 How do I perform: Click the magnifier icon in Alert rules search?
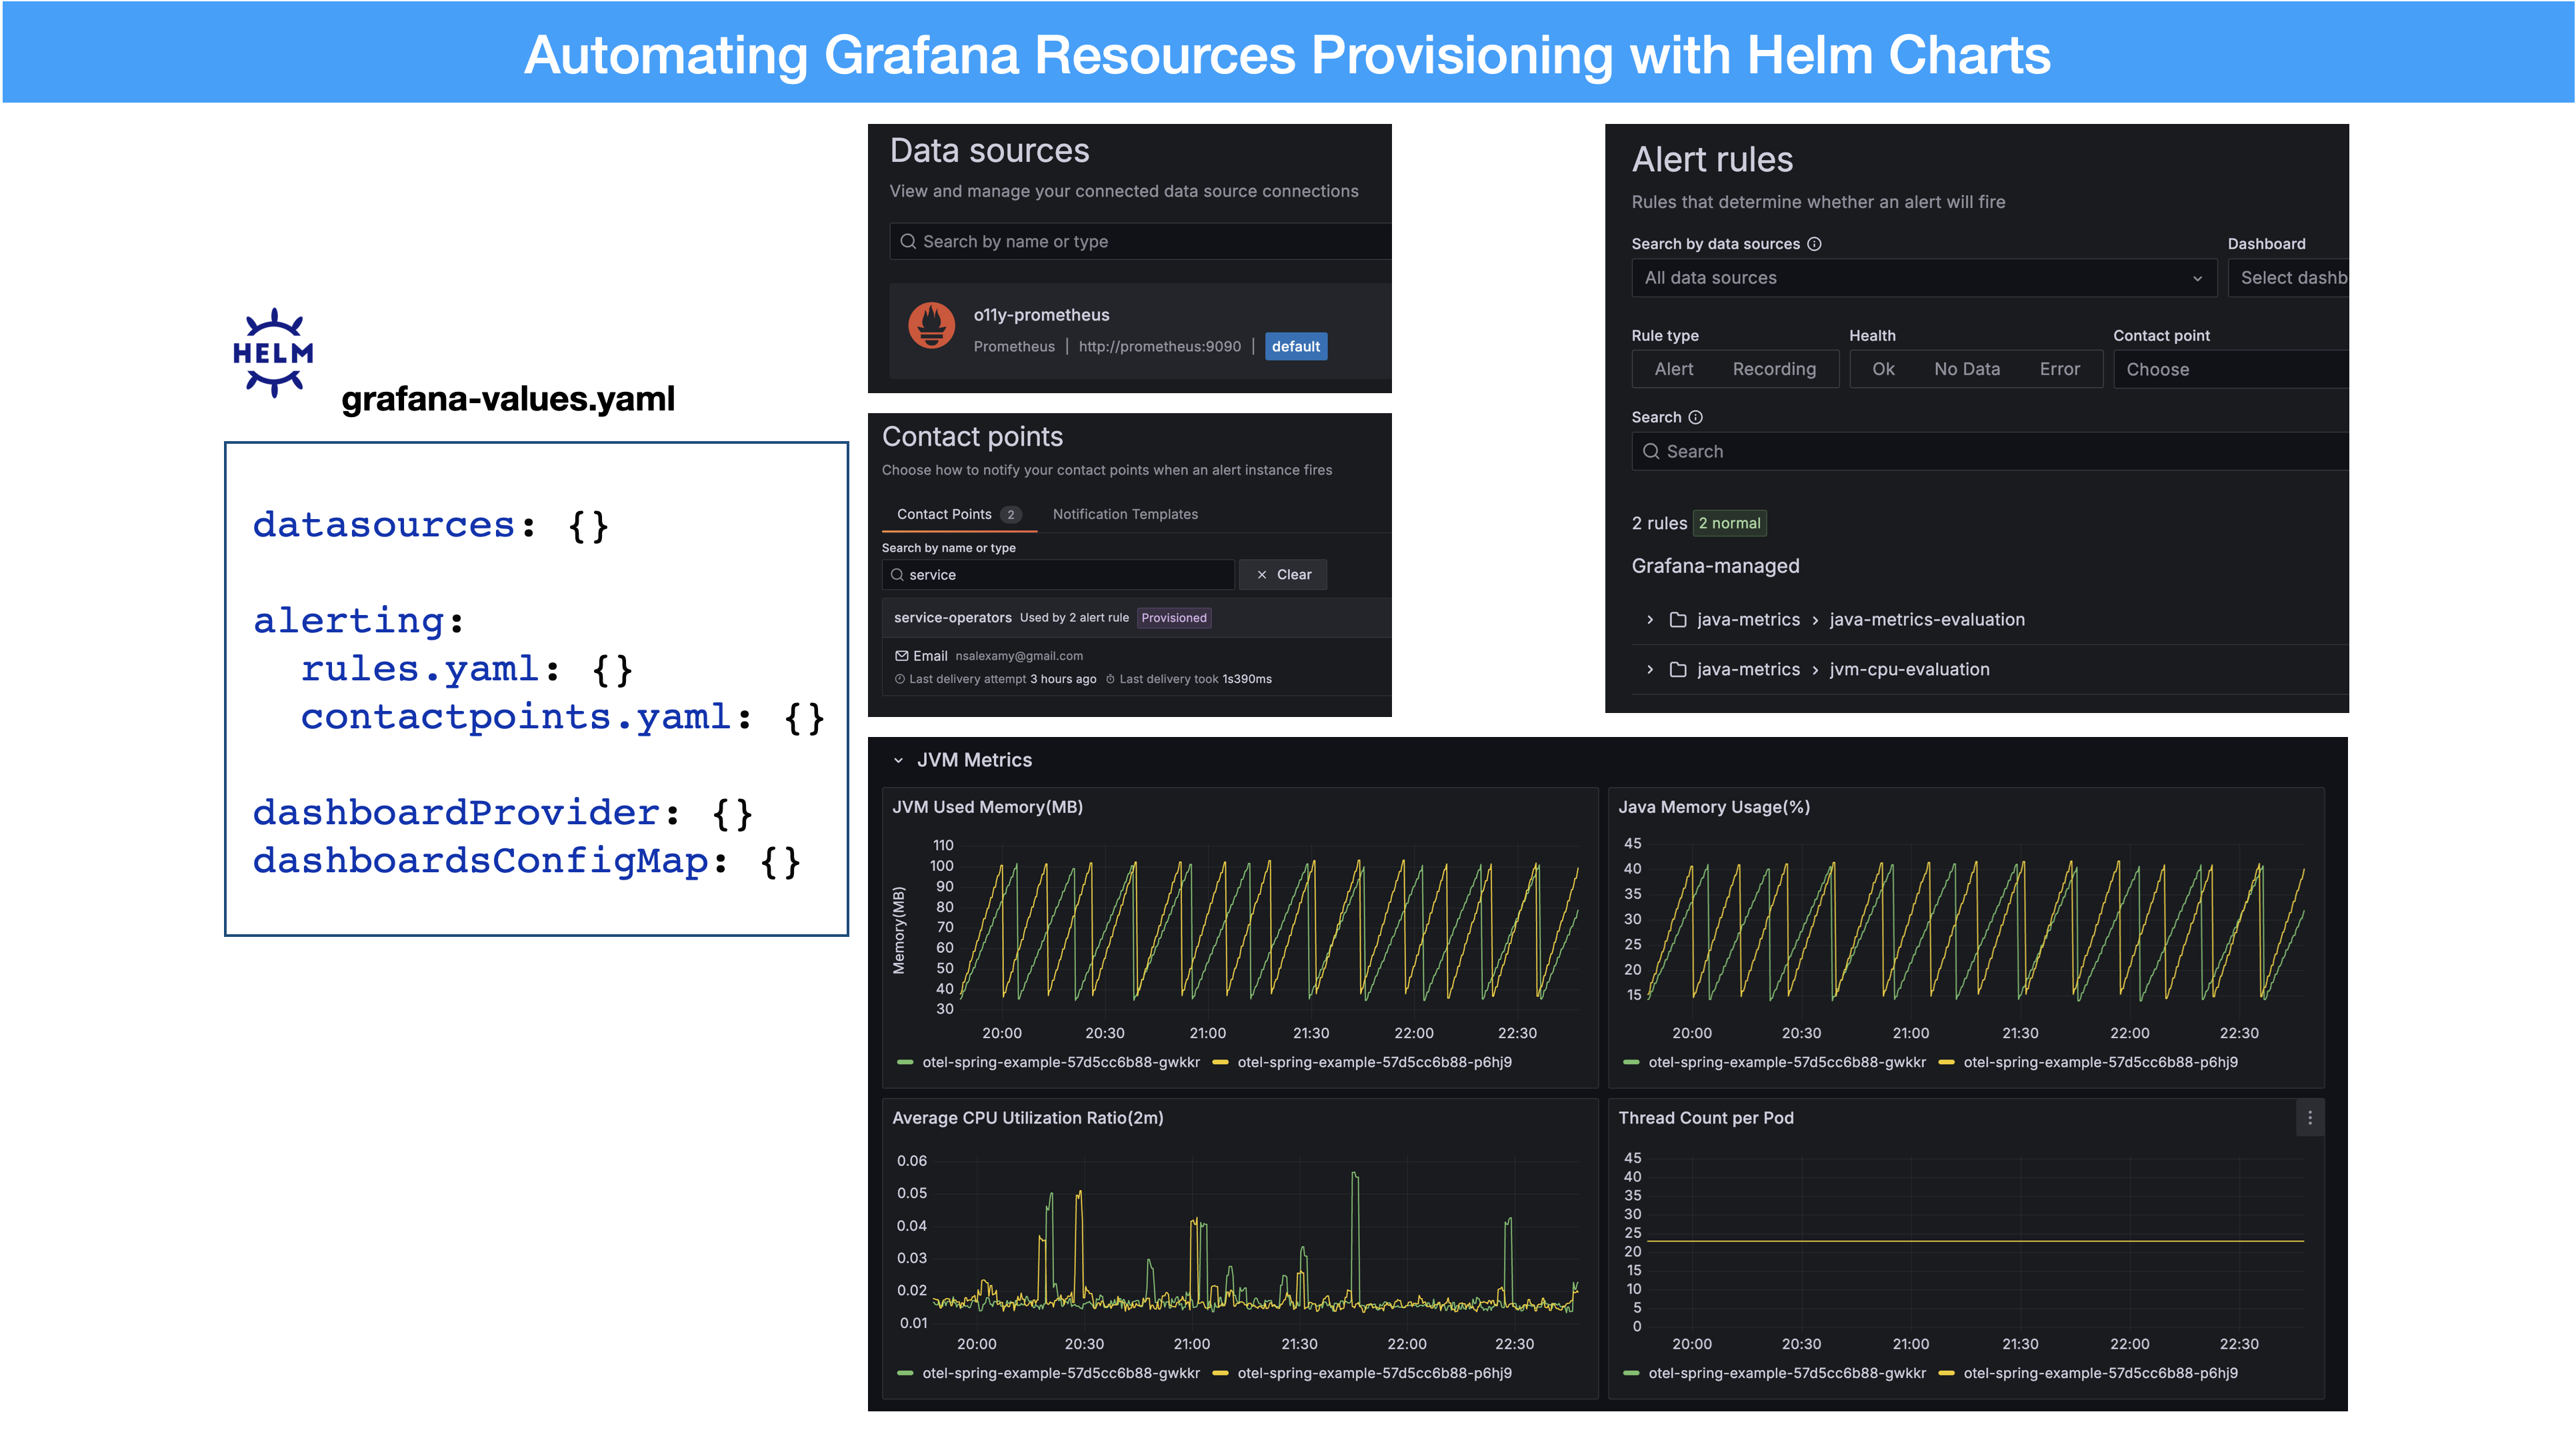click(1651, 452)
